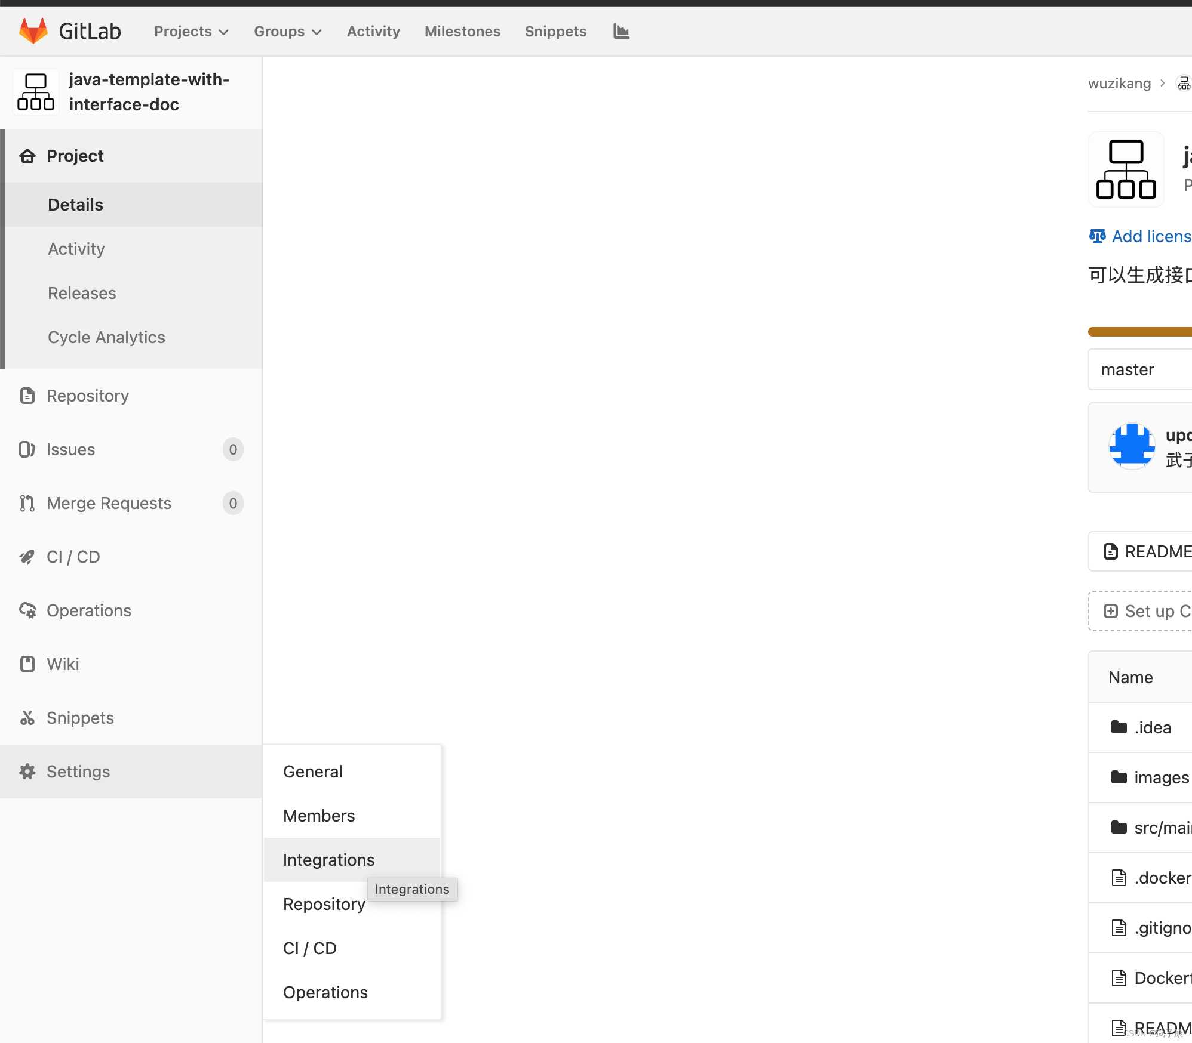Image resolution: width=1192 pixels, height=1043 pixels.
Task: Click the user avatar in recent commit
Action: coord(1132,446)
